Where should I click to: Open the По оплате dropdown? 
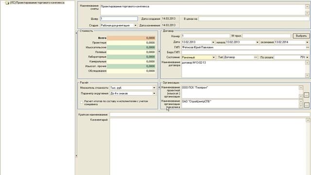(x=307, y=57)
